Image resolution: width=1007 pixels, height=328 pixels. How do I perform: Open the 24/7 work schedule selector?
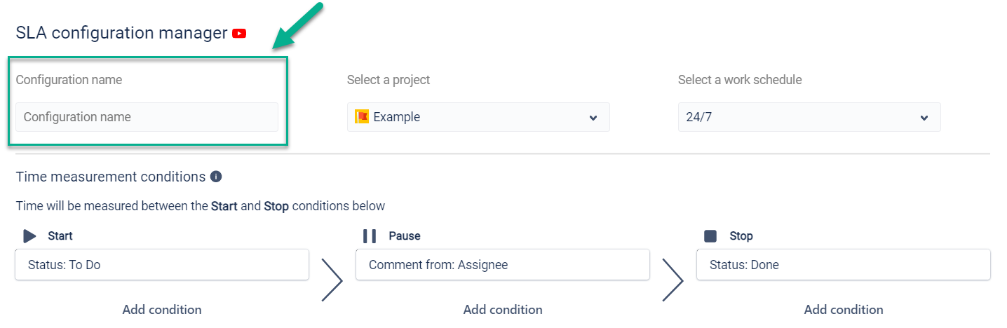pyautogui.click(x=809, y=117)
